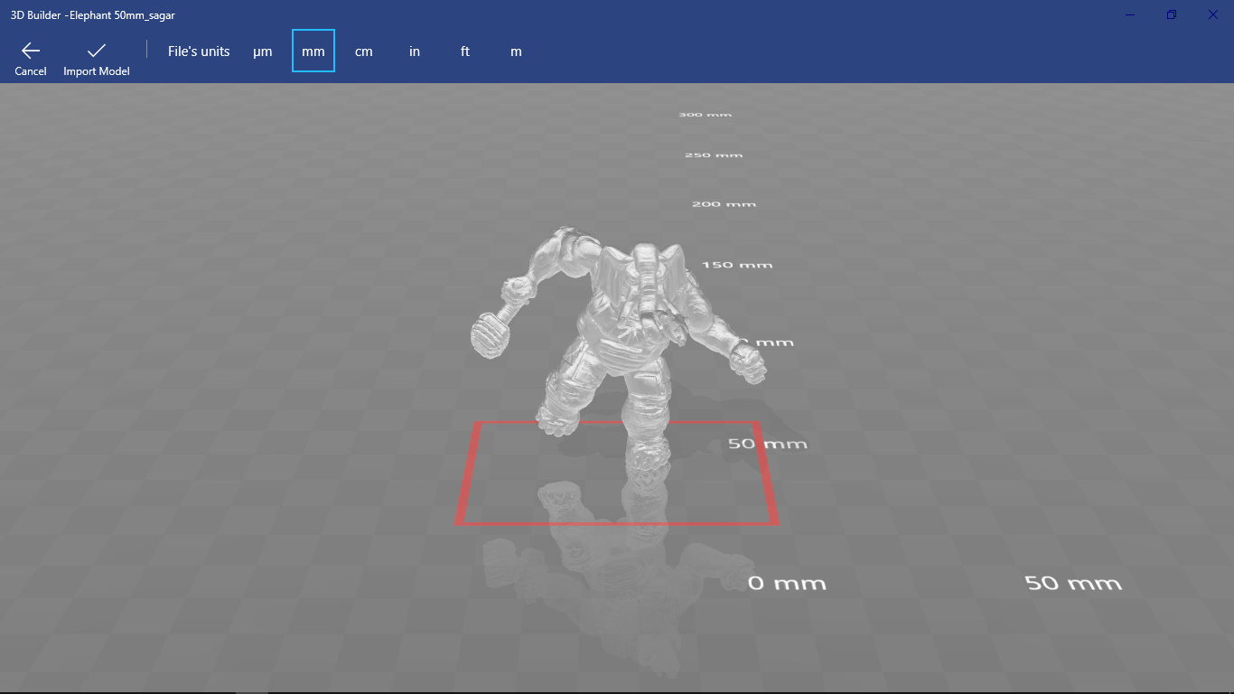
Task: Pick ft as the file's units
Action: tap(465, 52)
